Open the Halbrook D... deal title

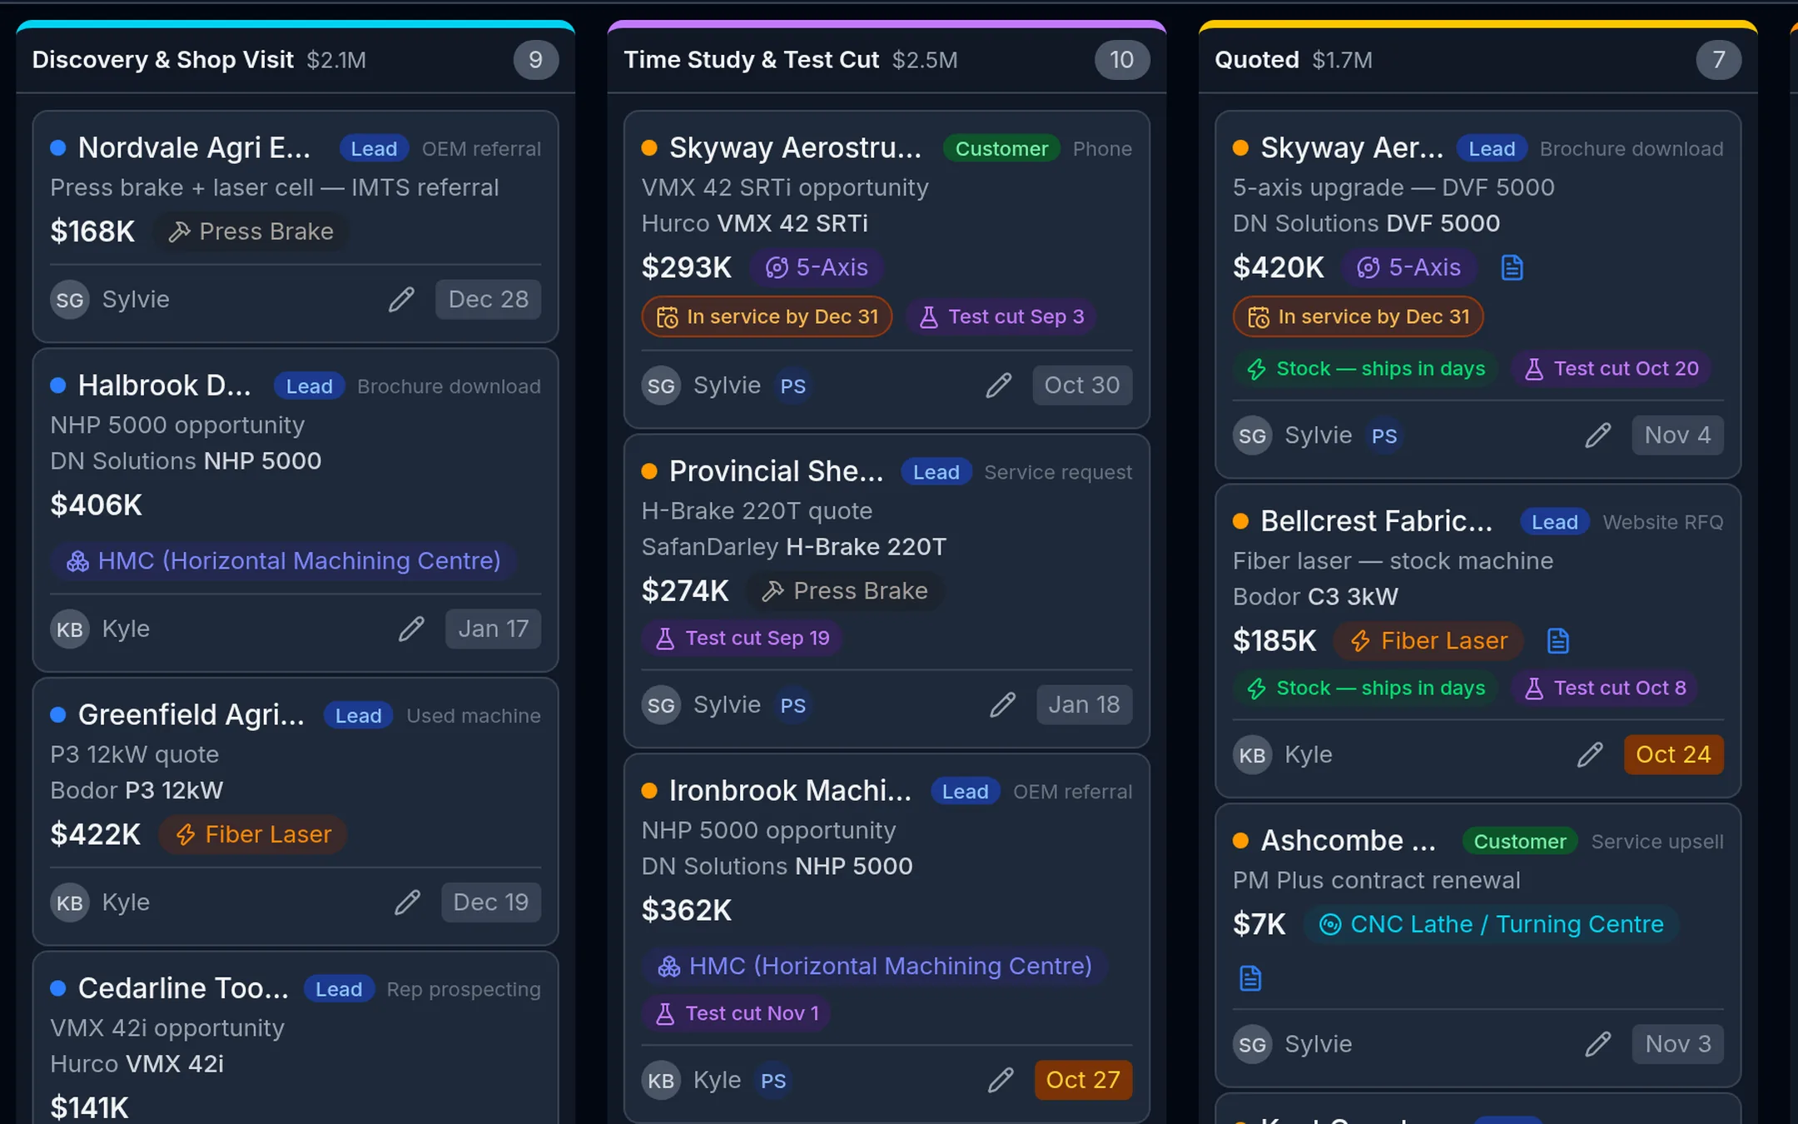(x=165, y=385)
